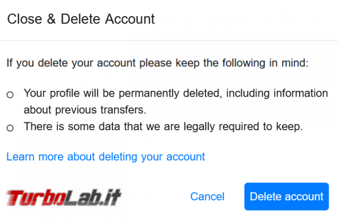This screenshot has width=338, height=220.
Task: Open the Learn more about deleting link
Action: (106, 157)
